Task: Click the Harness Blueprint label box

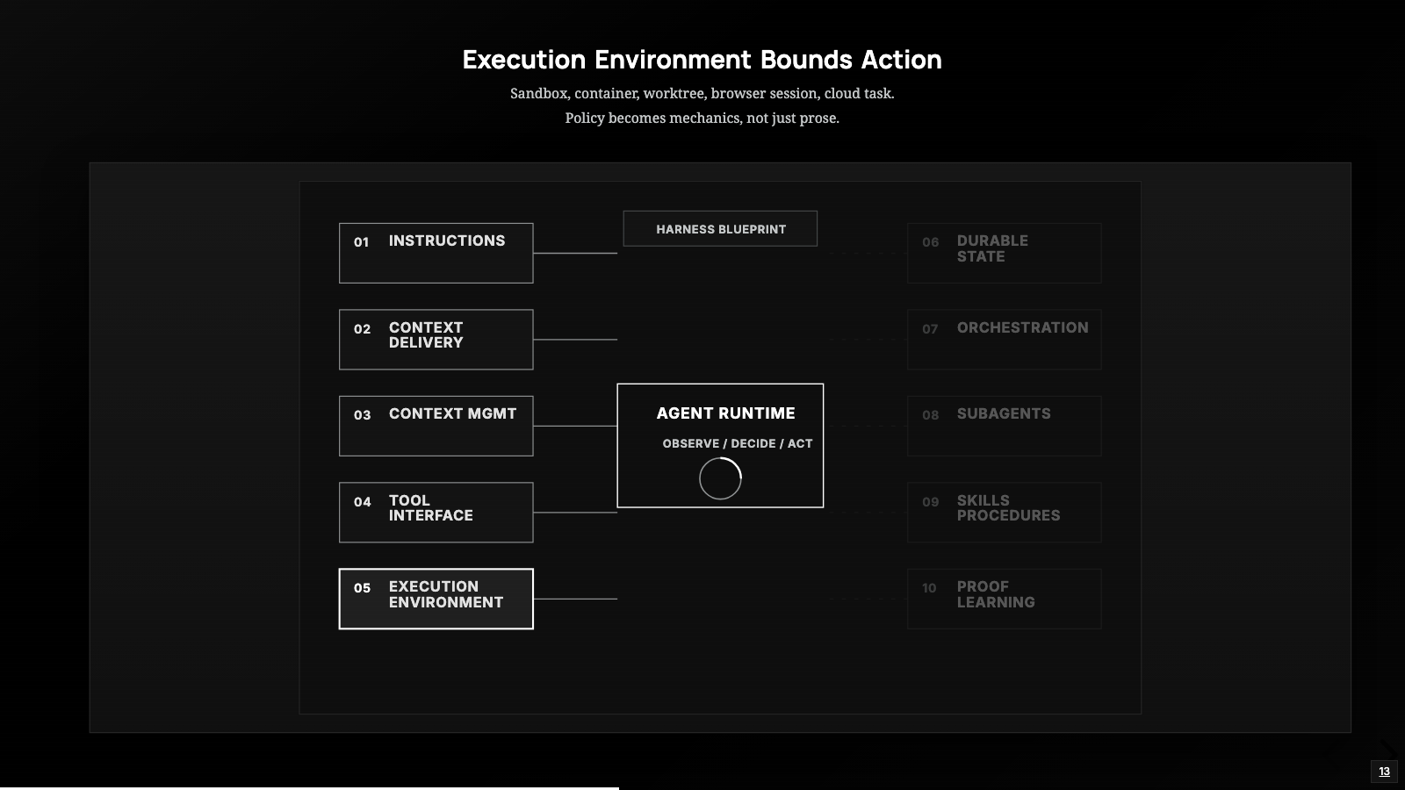Action: point(720,228)
